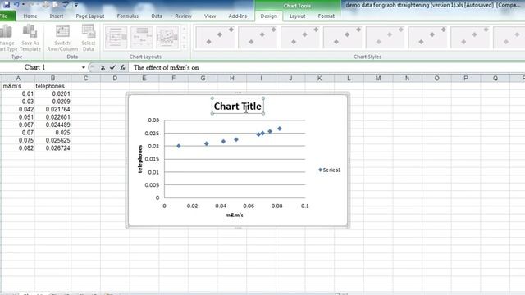This screenshot has height=295, width=525.
Task: Click the telephones vertical axis title
Action: [140, 159]
